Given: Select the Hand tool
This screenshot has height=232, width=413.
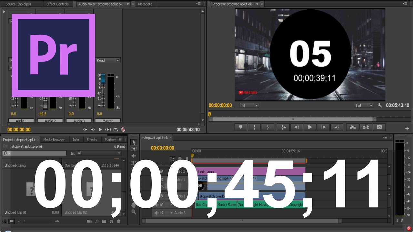Looking at the screenshot, I should click(134, 205).
